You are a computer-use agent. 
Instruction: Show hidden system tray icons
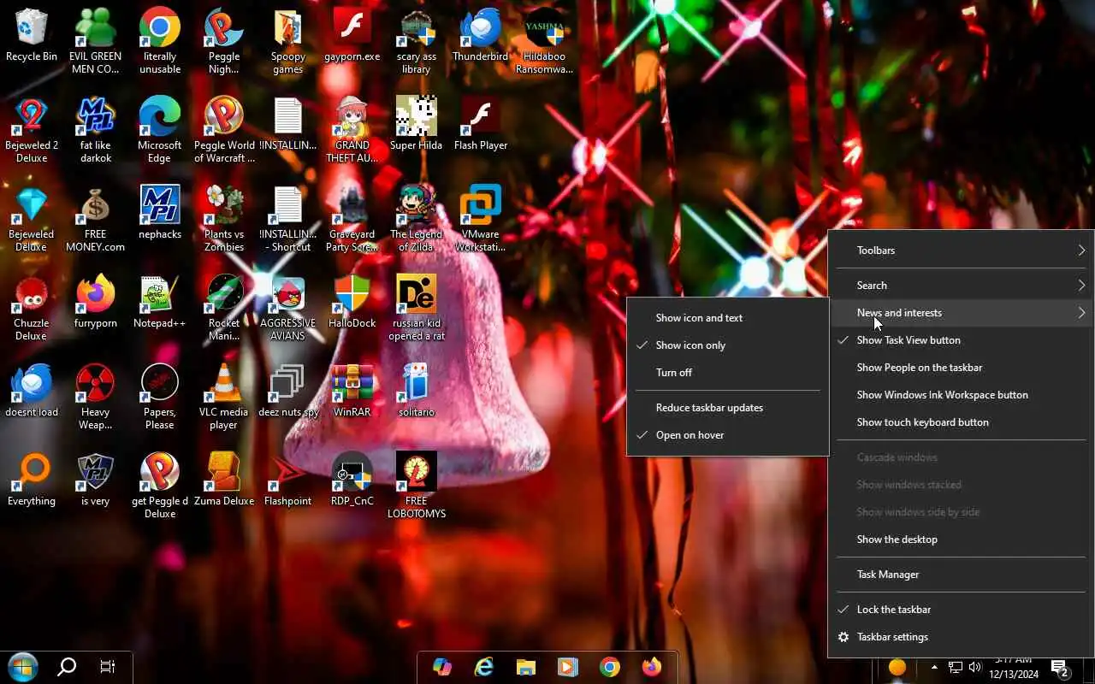click(x=934, y=667)
